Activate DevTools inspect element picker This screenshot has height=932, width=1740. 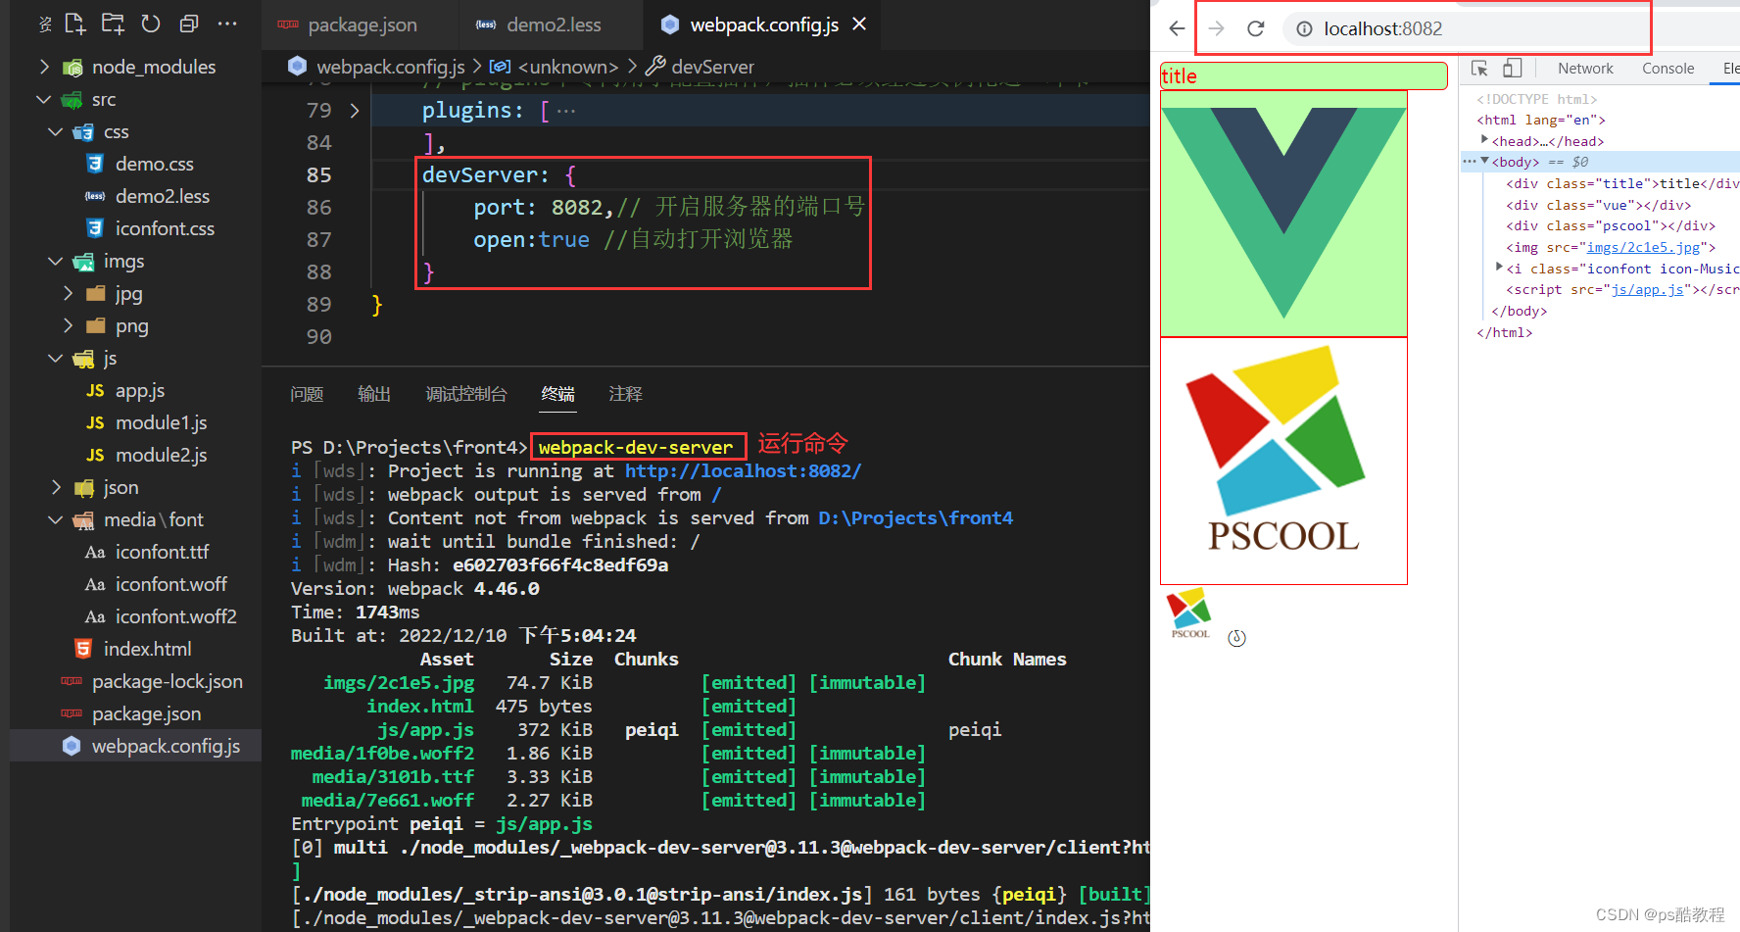[1479, 69]
